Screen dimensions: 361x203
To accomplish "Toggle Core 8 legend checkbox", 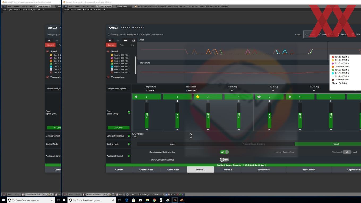I will [x=112, y=72].
